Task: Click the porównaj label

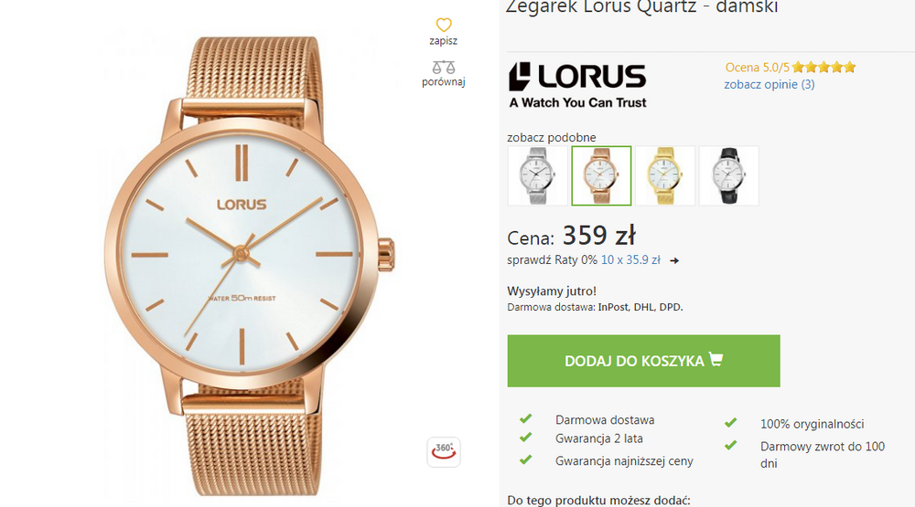Action: coord(444,81)
